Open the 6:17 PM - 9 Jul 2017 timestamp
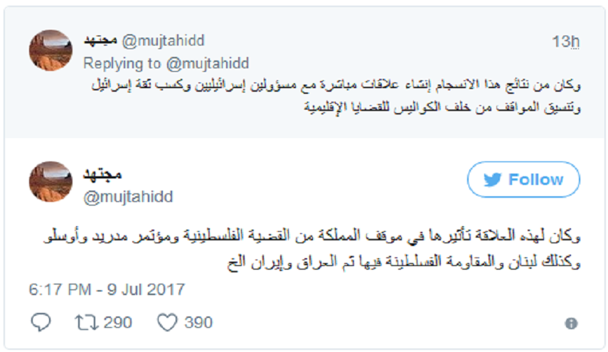This screenshot has width=608, height=352. tap(107, 289)
